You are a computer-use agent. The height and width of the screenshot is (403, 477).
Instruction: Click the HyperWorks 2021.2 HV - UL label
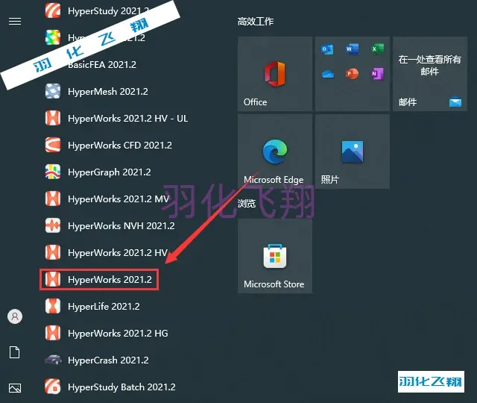(127, 118)
